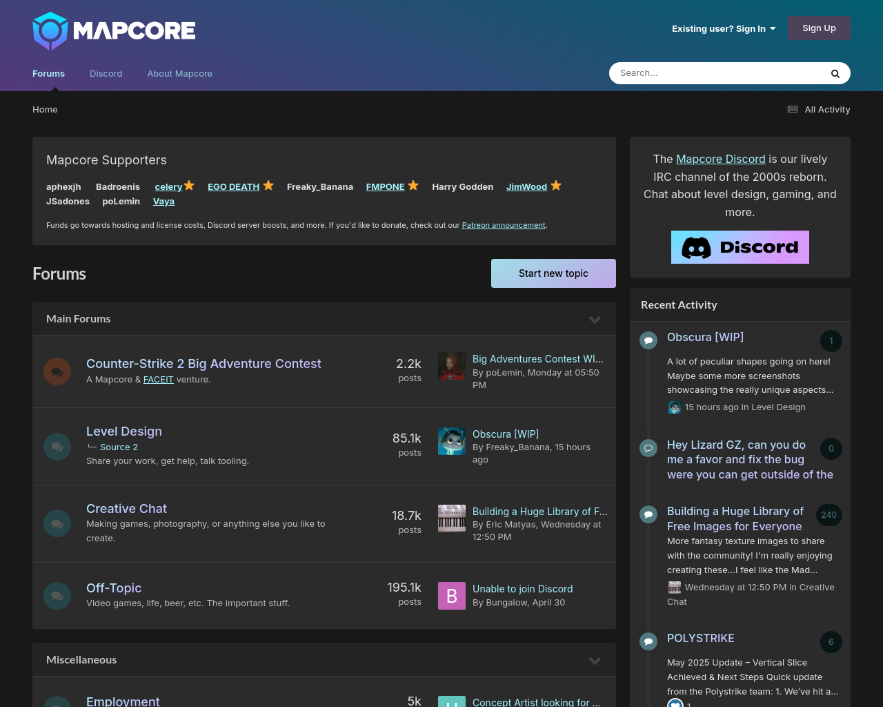
Task: Open the Employment forum
Action: (123, 701)
